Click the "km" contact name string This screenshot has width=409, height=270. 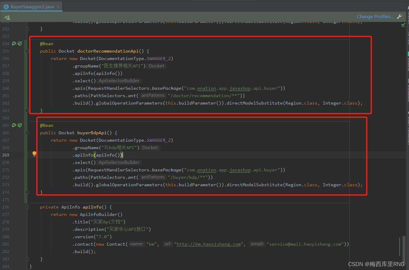(151, 244)
